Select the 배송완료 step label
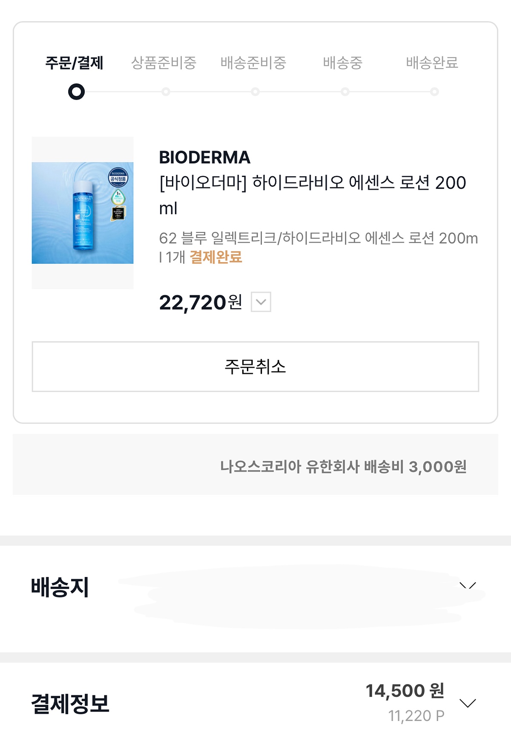Viewport: 511px width, 732px height. click(x=432, y=63)
